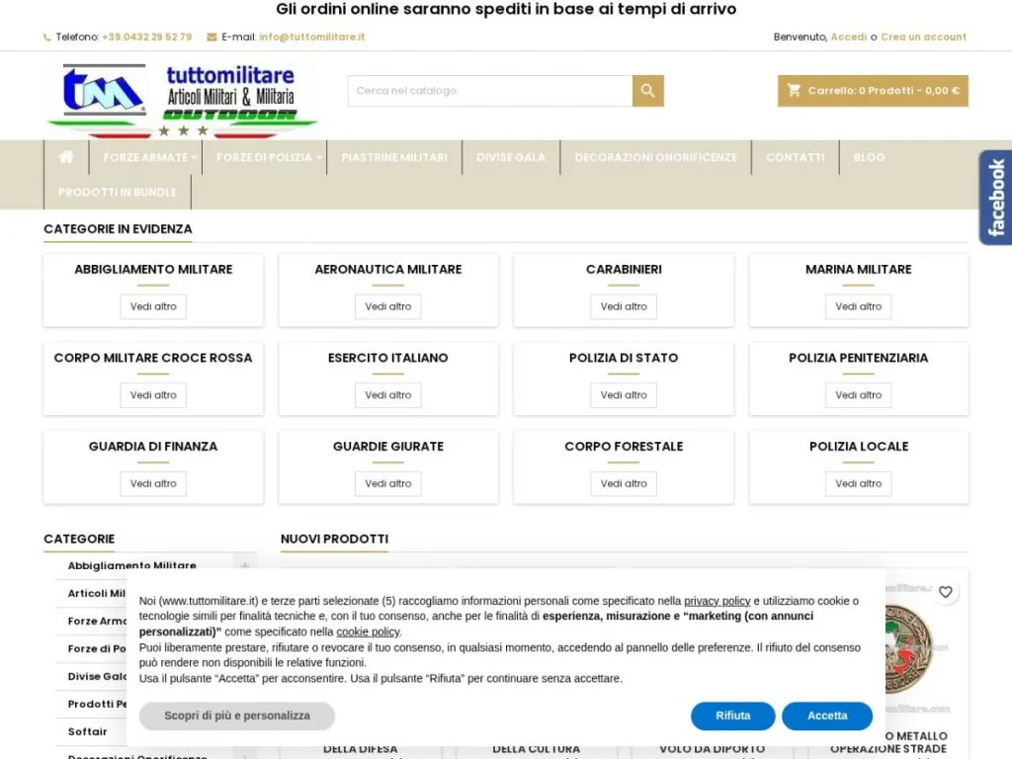1012x759 pixels.
Task: View more Abbigliamento Militare items
Action: tap(153, 306)
